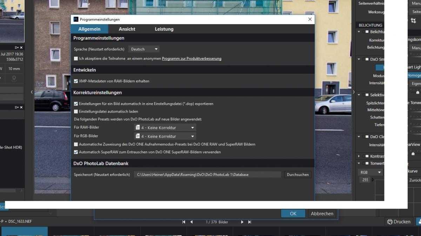Click the database Speicherort path field
421x236 pixels.
click(x=208, y=174)
